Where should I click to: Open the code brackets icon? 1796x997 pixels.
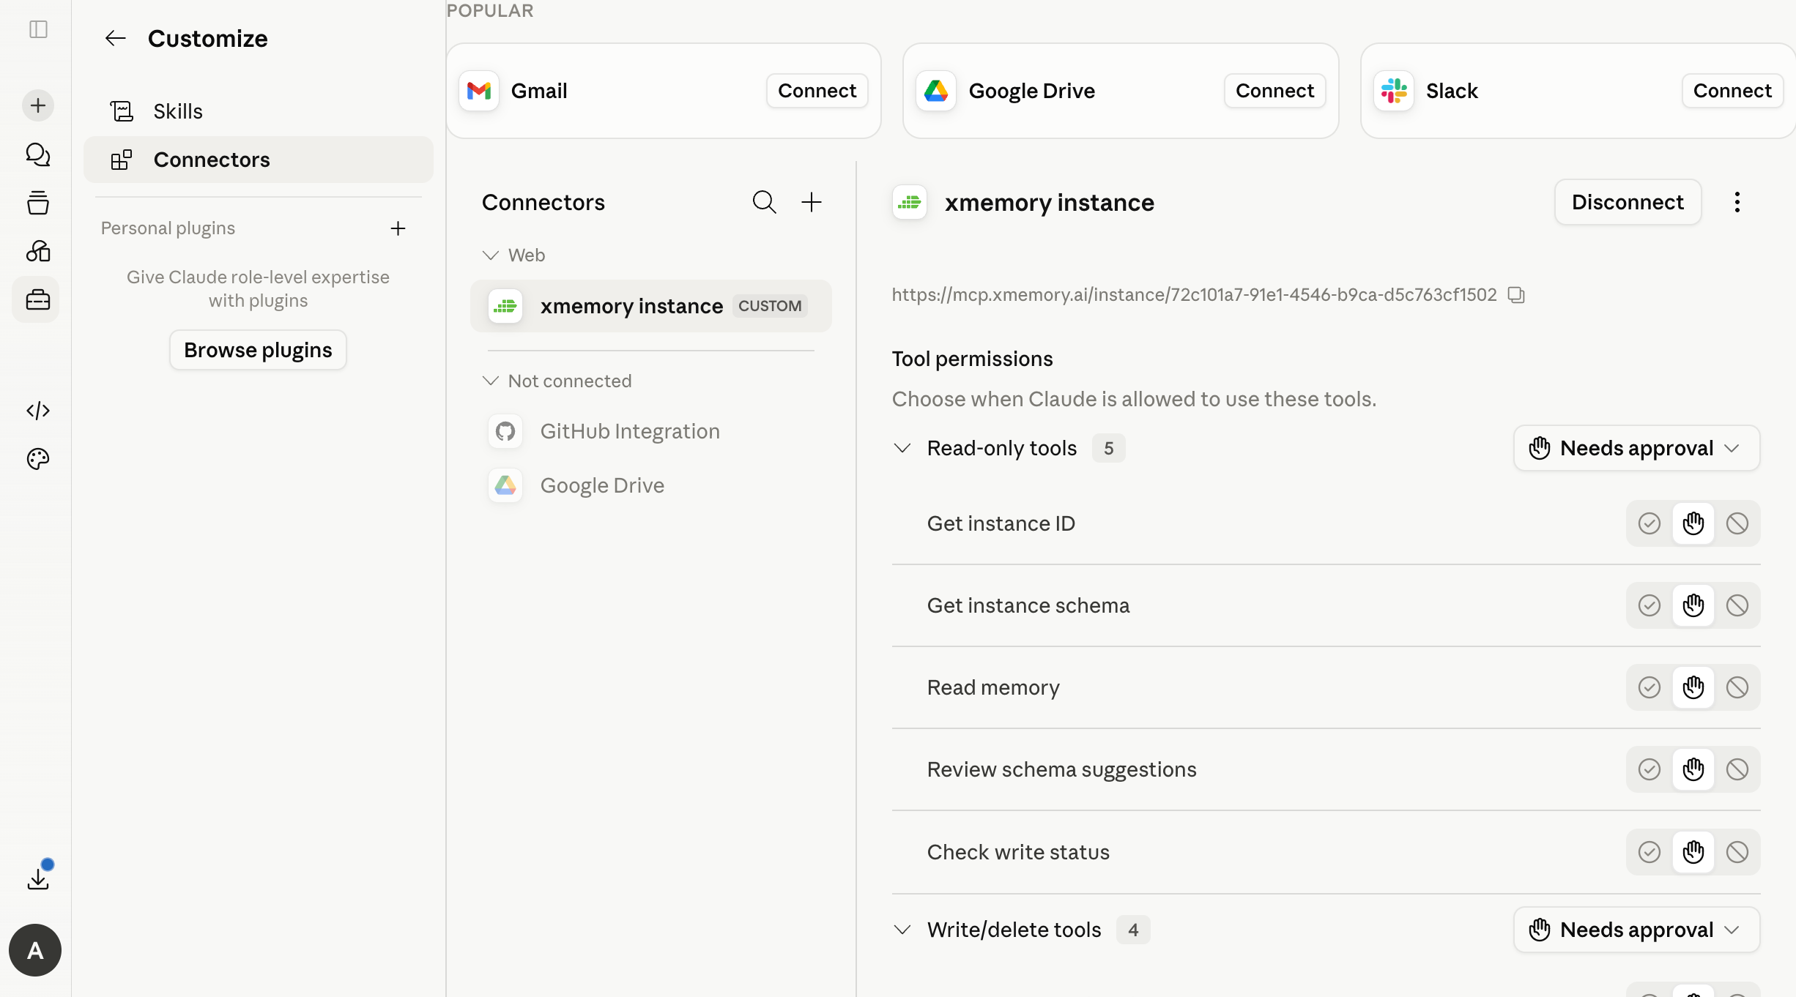tap(38, 411)
